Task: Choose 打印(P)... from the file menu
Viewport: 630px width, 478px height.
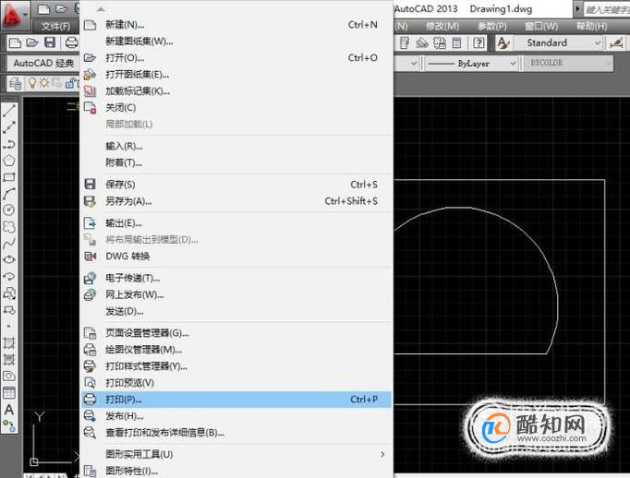Action: point(236,400)
